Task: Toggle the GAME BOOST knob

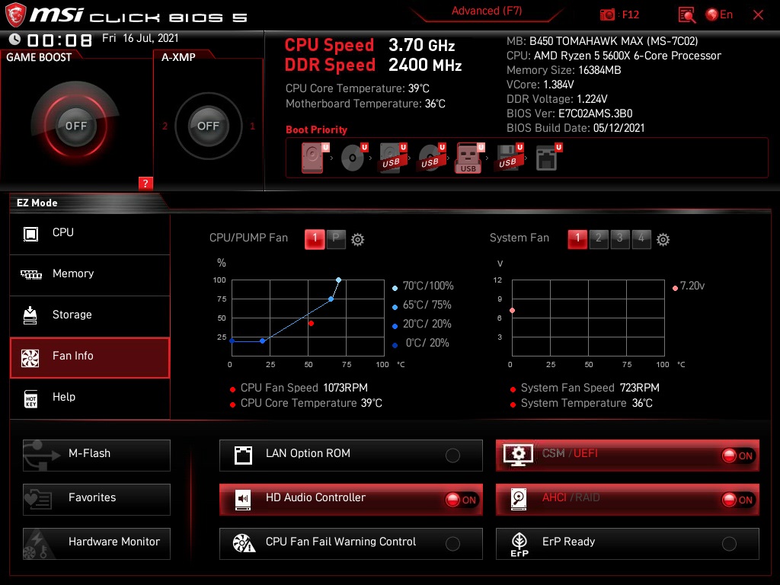Action: coord(75,126)
